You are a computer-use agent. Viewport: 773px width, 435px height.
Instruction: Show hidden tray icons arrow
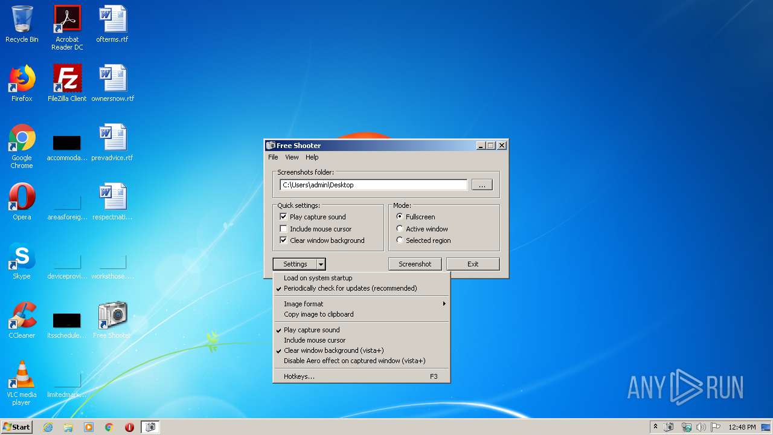click(655, 427)
